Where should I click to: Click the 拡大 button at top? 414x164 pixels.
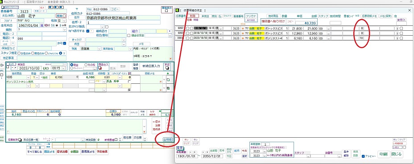tap(42, 8)
